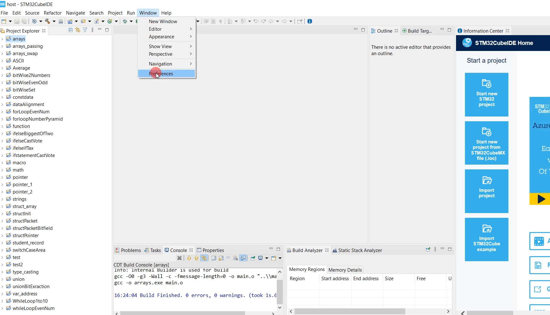This screenshot has height=315, width=550.
Task: Toggle Show Whitespace Characters pilcrow icon
Action: coord(220,21)
